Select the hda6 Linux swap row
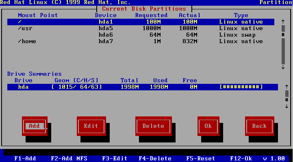This screenshot has width=293, height=162. tap(141, 35)
